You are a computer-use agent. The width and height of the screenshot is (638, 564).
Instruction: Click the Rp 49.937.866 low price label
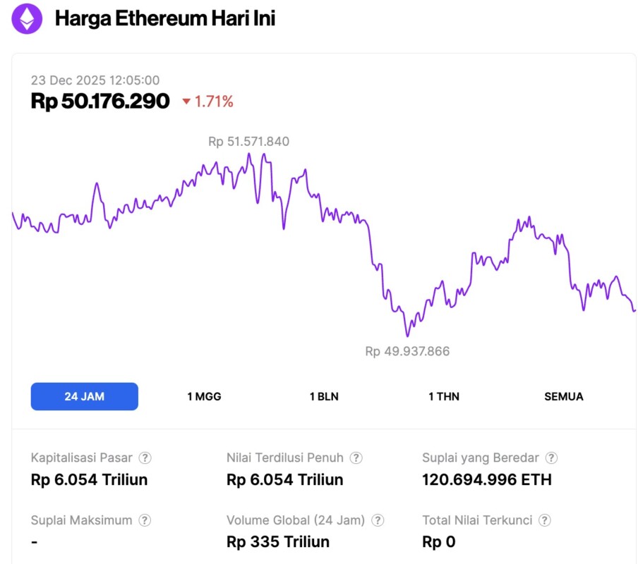pos(407,351)
